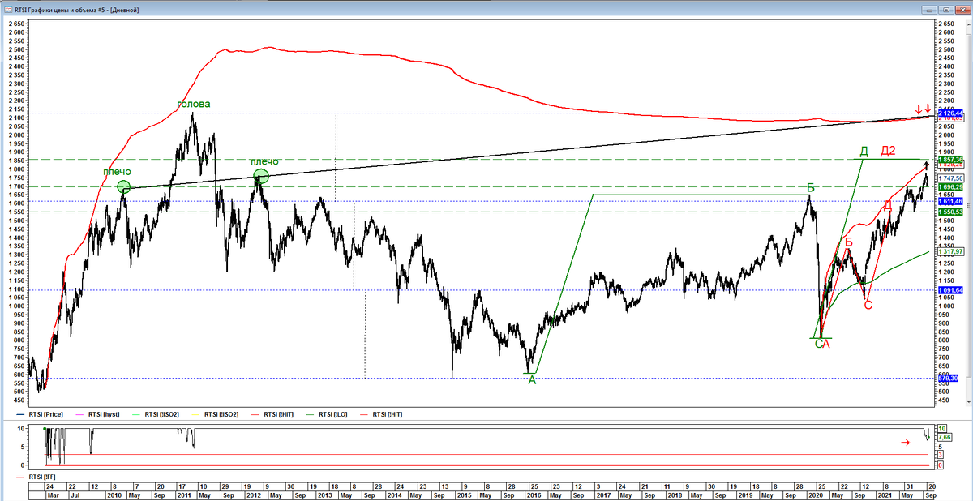Select the green 'А' label near 2016 low
The image size is (973, 501).
point(532,379)
